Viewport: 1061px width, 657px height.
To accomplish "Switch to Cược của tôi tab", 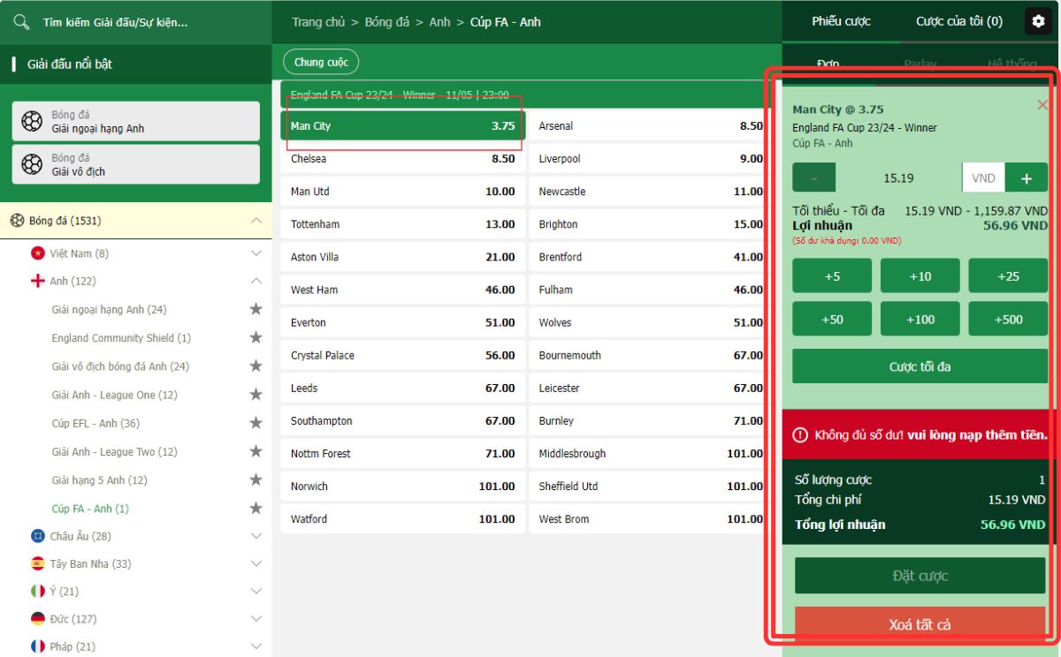I will click(x=958, y=21).
